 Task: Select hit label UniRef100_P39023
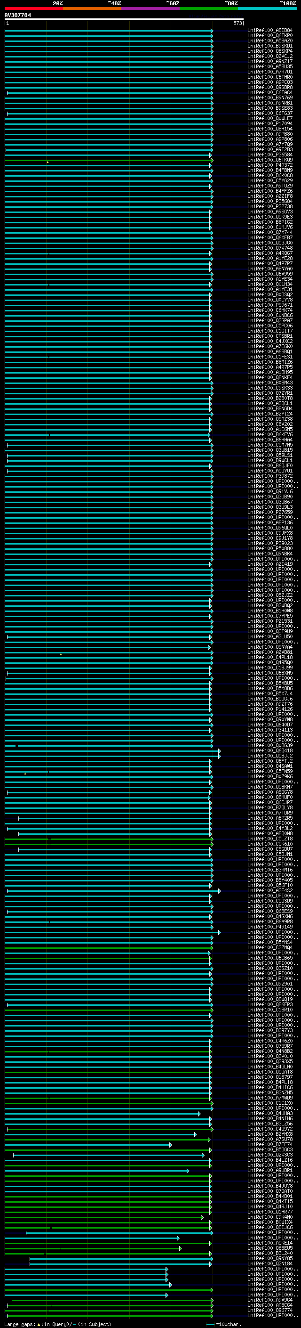[270, 543]
